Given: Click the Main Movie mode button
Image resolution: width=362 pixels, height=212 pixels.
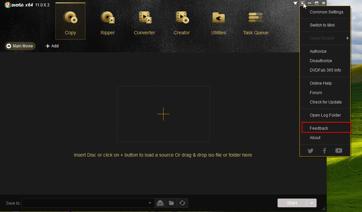Looking at the screenshot, I should (x=20, y=46).
